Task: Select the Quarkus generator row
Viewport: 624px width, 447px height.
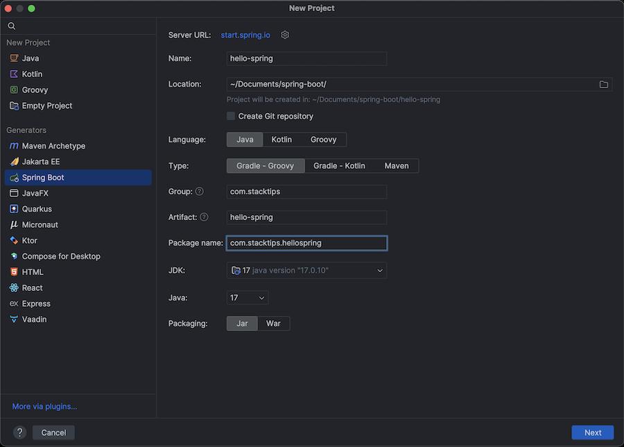Action: (78, 209)
